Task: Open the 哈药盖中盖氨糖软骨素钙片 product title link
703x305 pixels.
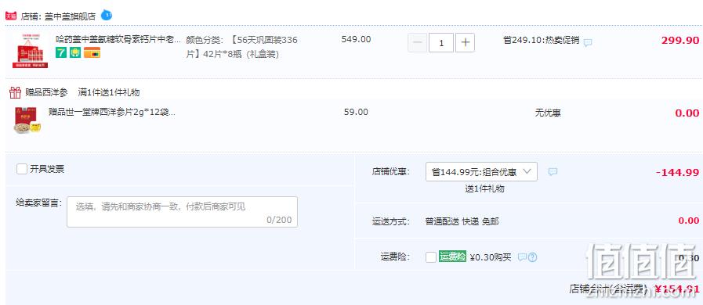Action: click(x=118, y=39)
